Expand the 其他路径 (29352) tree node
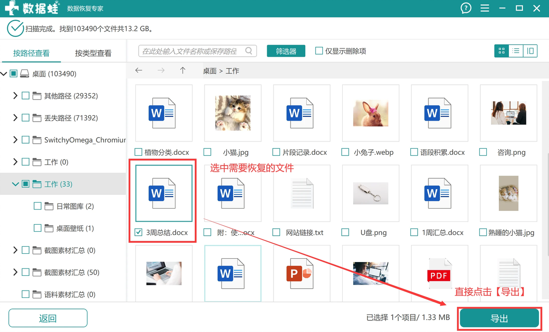 click(x=15, y=96)
